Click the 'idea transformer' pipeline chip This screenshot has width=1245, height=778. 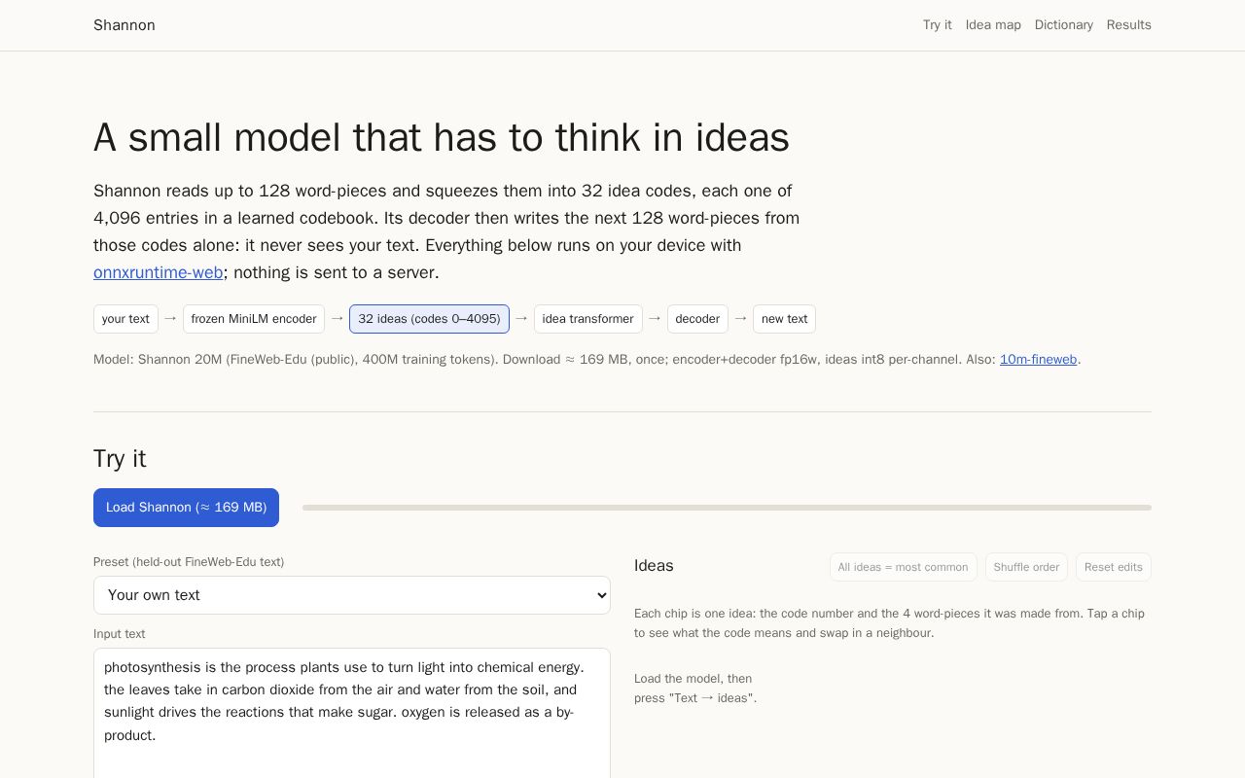pos(588,319)
